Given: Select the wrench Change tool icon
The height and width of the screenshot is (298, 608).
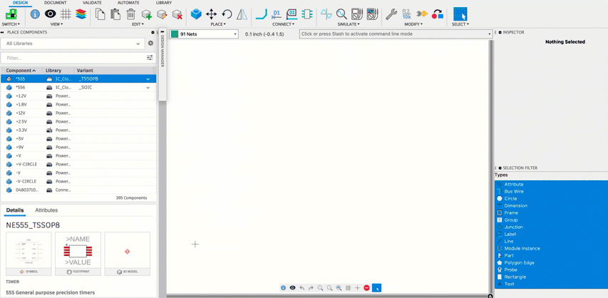Looking at the screenshot, I should point(391,14).
